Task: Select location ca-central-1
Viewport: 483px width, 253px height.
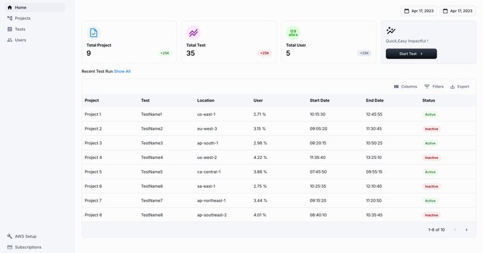Action: 209,171
